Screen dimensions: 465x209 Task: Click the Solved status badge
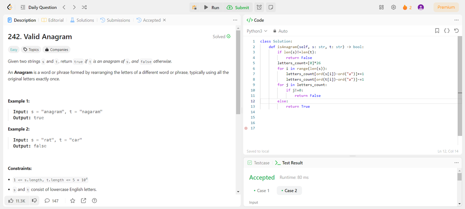tap(222, 37)
